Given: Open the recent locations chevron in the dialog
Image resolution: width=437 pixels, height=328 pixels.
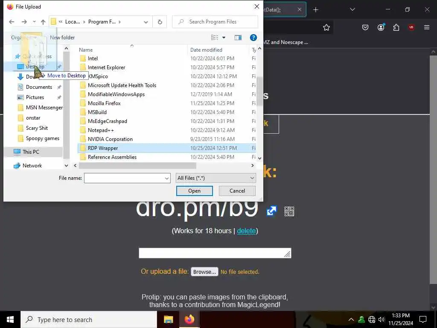Looking at the screenshot, I should 34,22.
